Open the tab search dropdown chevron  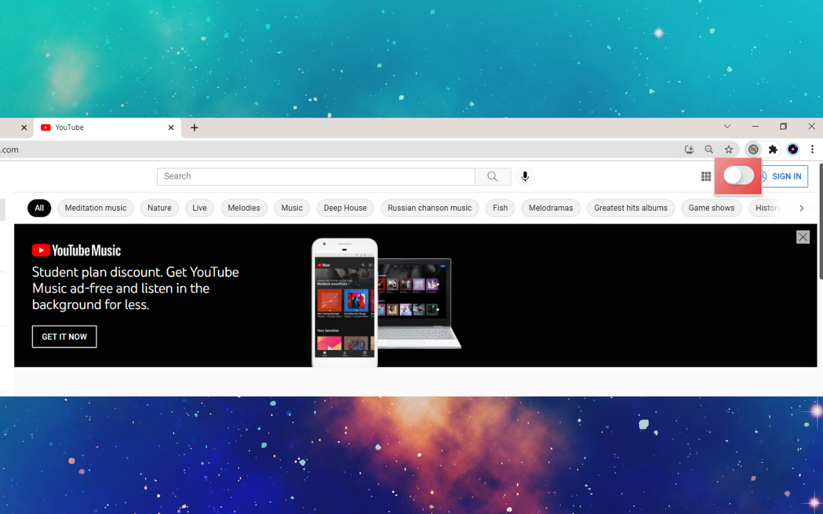727,127
